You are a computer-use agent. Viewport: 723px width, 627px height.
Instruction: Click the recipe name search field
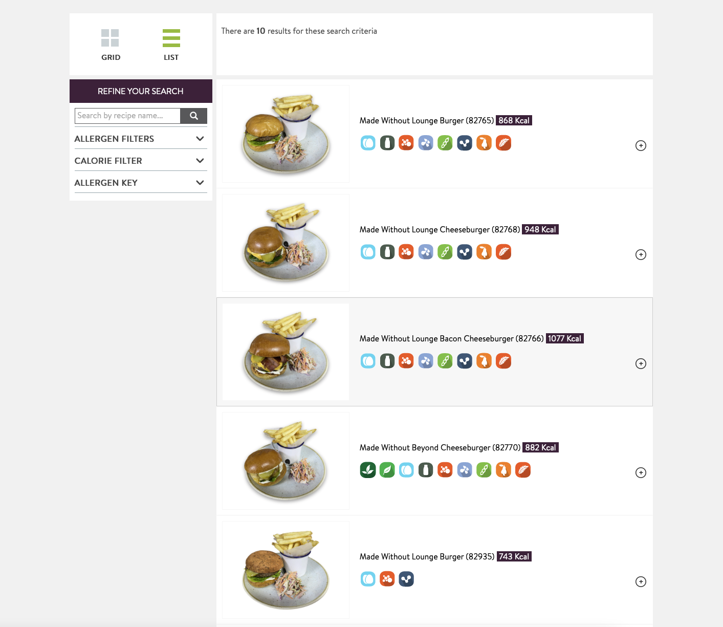pos(128,116)
